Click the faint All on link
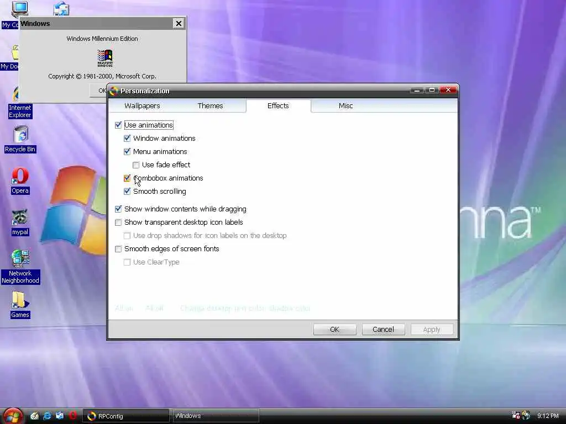The image size is (566, 424). pyautogui.click(x=124, y=308)
